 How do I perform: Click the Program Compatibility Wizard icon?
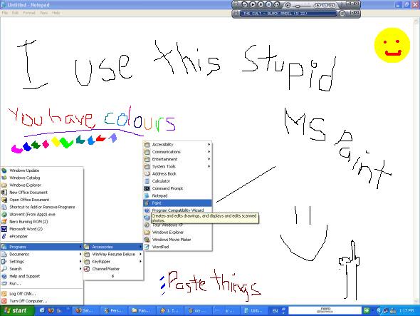coord(147,210)
